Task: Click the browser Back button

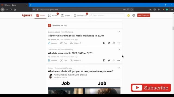Action: [2, 10]
